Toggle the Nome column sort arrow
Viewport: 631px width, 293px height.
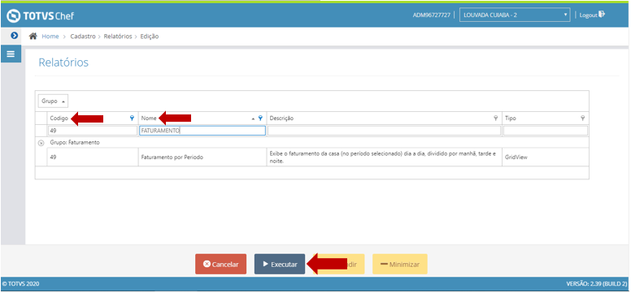tap(253, 118)
